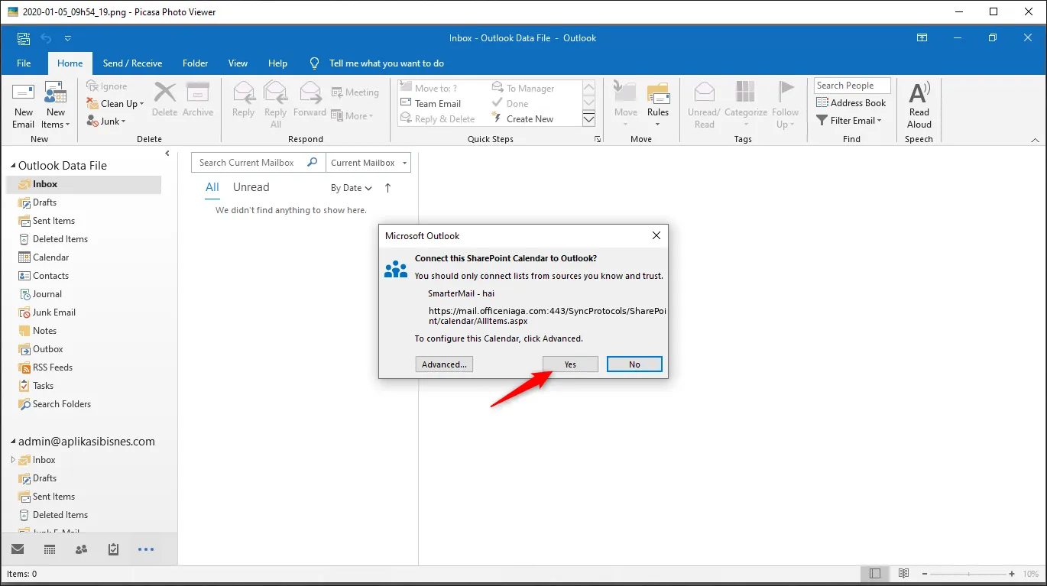Zoom out with the minus button
The image size is (1047, 586).
point(923,574)
